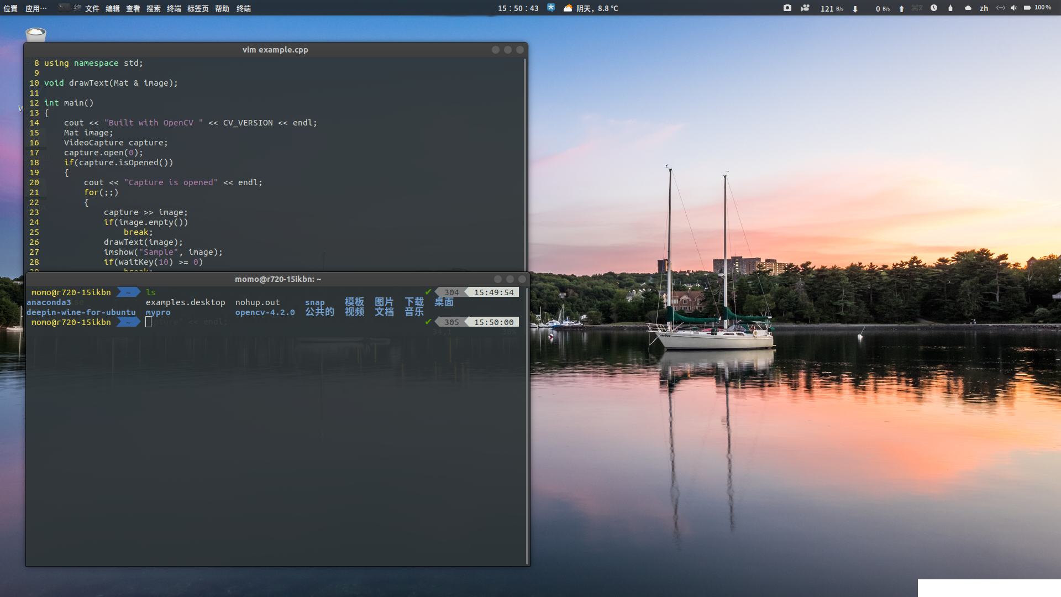This screenshot has width=1061, height=597.
Task: Click the vim window's vertical scrollbar
Action: point(525,166)
